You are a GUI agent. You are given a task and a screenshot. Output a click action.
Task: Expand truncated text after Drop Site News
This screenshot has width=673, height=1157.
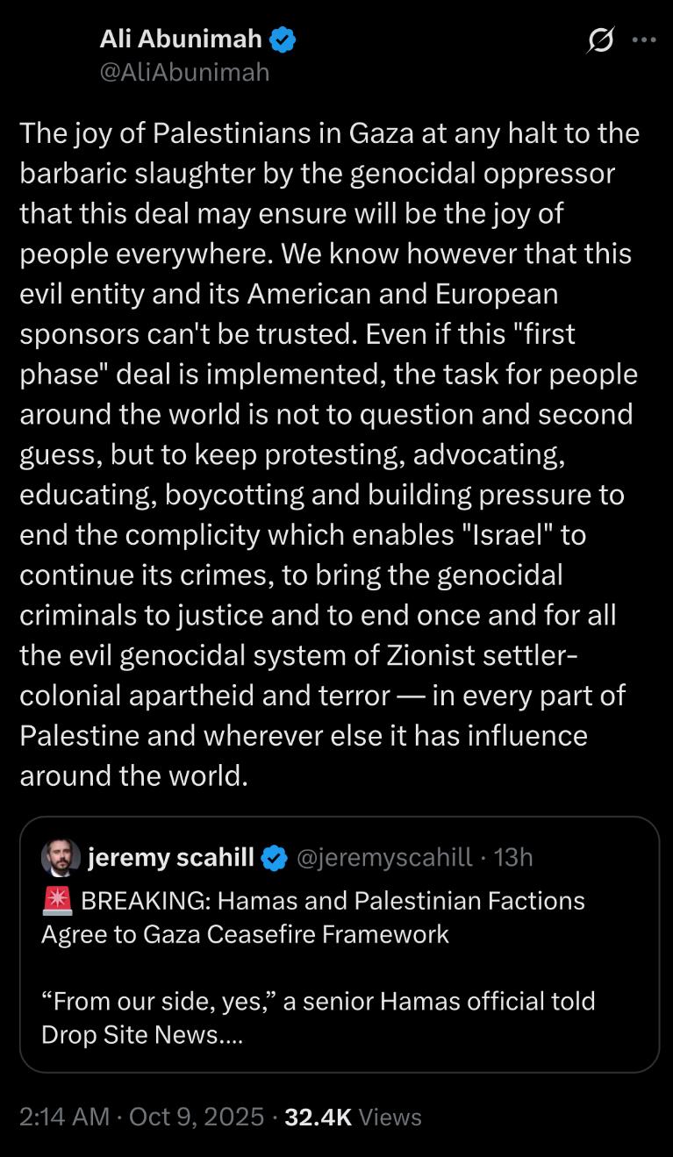[x=231, y=1034]
